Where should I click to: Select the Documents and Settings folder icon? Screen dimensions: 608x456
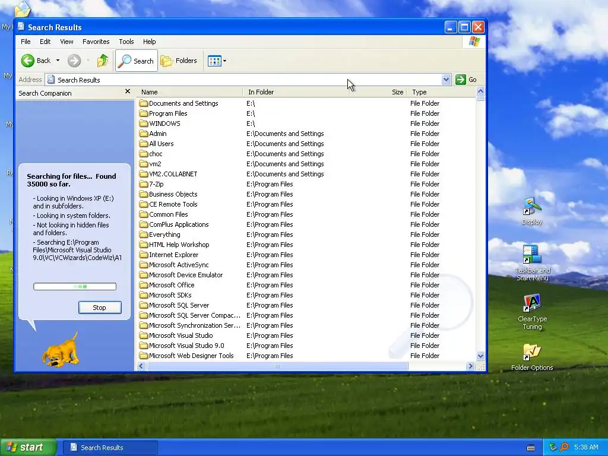pos(144,103)
